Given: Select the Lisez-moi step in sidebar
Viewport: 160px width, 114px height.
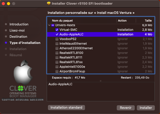Looking at the screenshot, I should pyautogui.click(x=17, y=30).
